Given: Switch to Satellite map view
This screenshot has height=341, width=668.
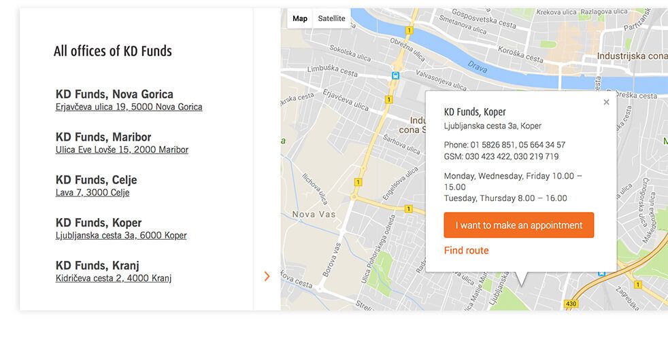Looking at the screenshot, I should (x=331, y=18).
